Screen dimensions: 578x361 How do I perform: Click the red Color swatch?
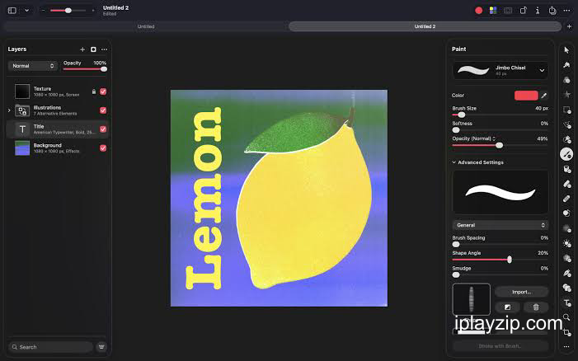pyautogui.click(x=526, y=96)
